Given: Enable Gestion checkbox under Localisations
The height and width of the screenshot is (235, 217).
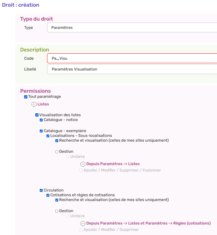Looking at the screenshot, I should [x=57, y=152].
